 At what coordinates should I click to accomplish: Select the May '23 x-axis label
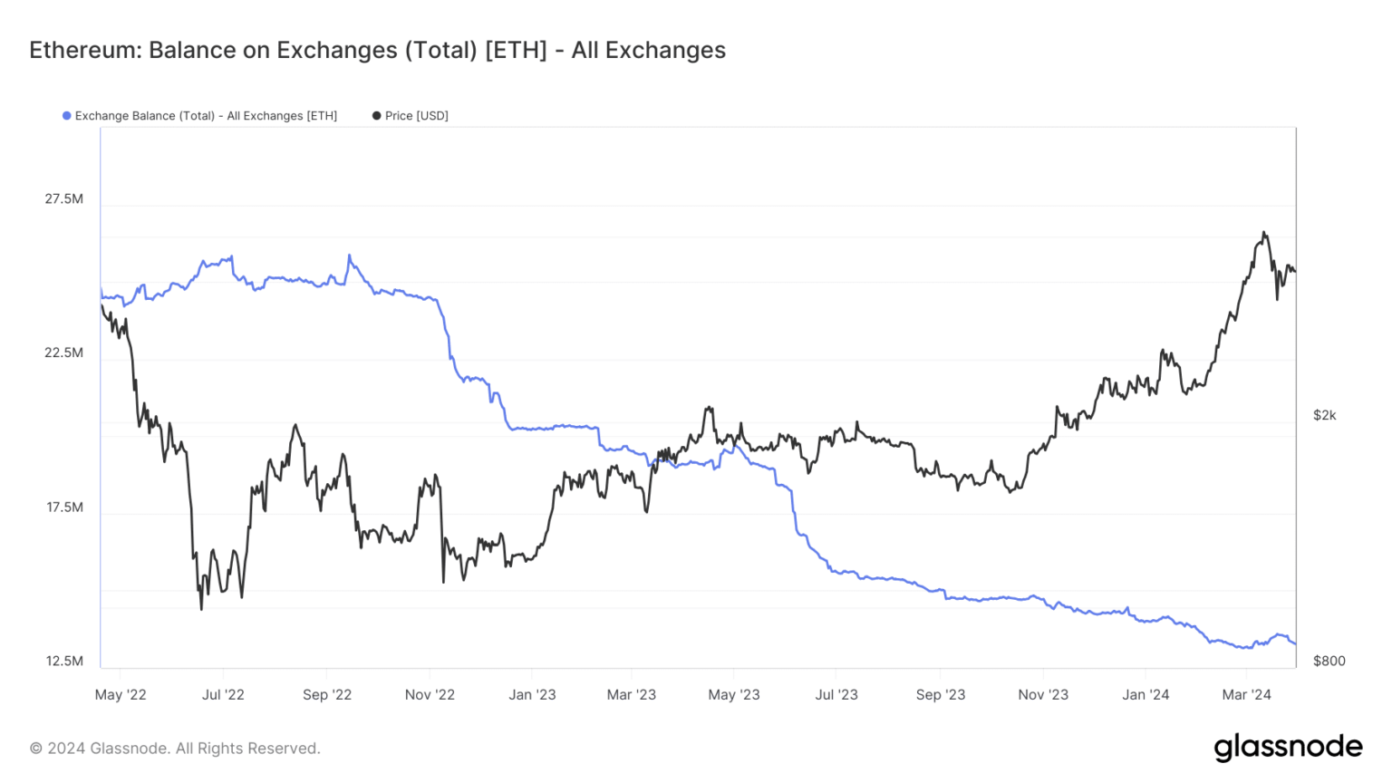click(x=734, y=695)
